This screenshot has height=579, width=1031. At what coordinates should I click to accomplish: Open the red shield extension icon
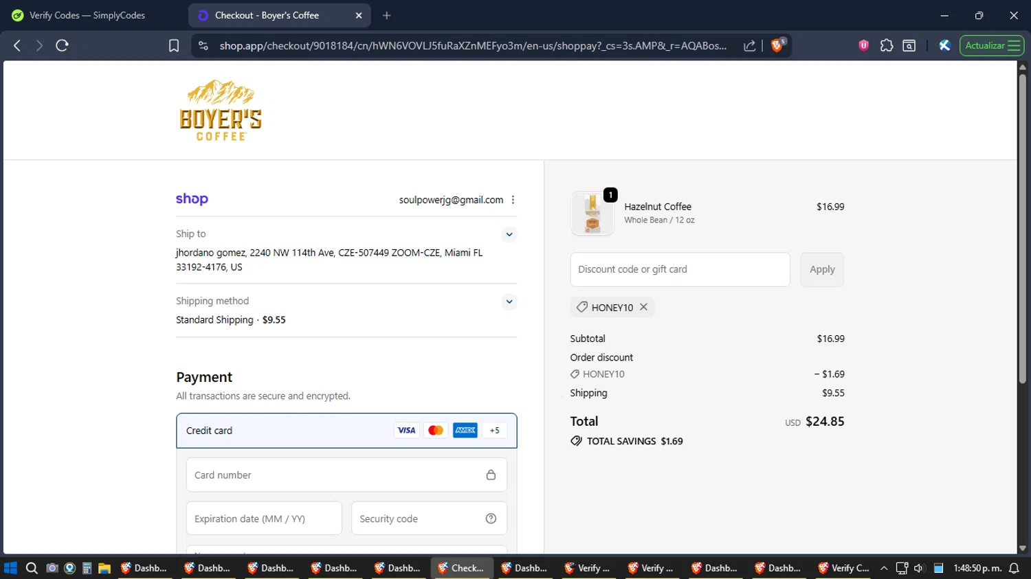[x=864, y=45]
